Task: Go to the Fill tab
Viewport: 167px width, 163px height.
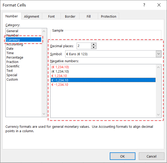Action: [89, 16]
